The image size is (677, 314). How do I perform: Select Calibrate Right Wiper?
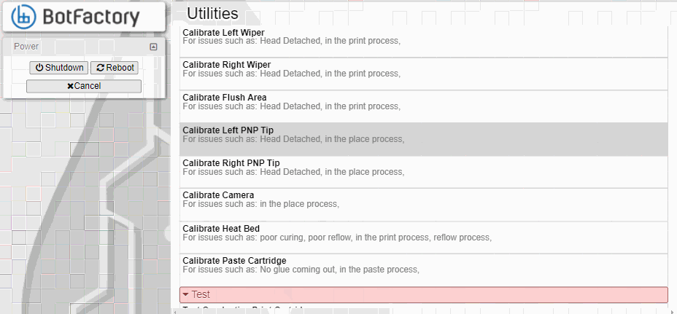[423, 74]
